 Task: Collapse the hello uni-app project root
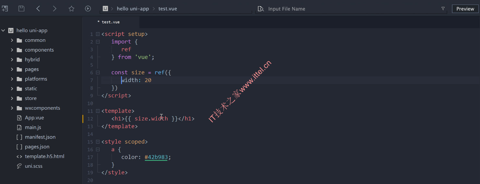[3, 31]
